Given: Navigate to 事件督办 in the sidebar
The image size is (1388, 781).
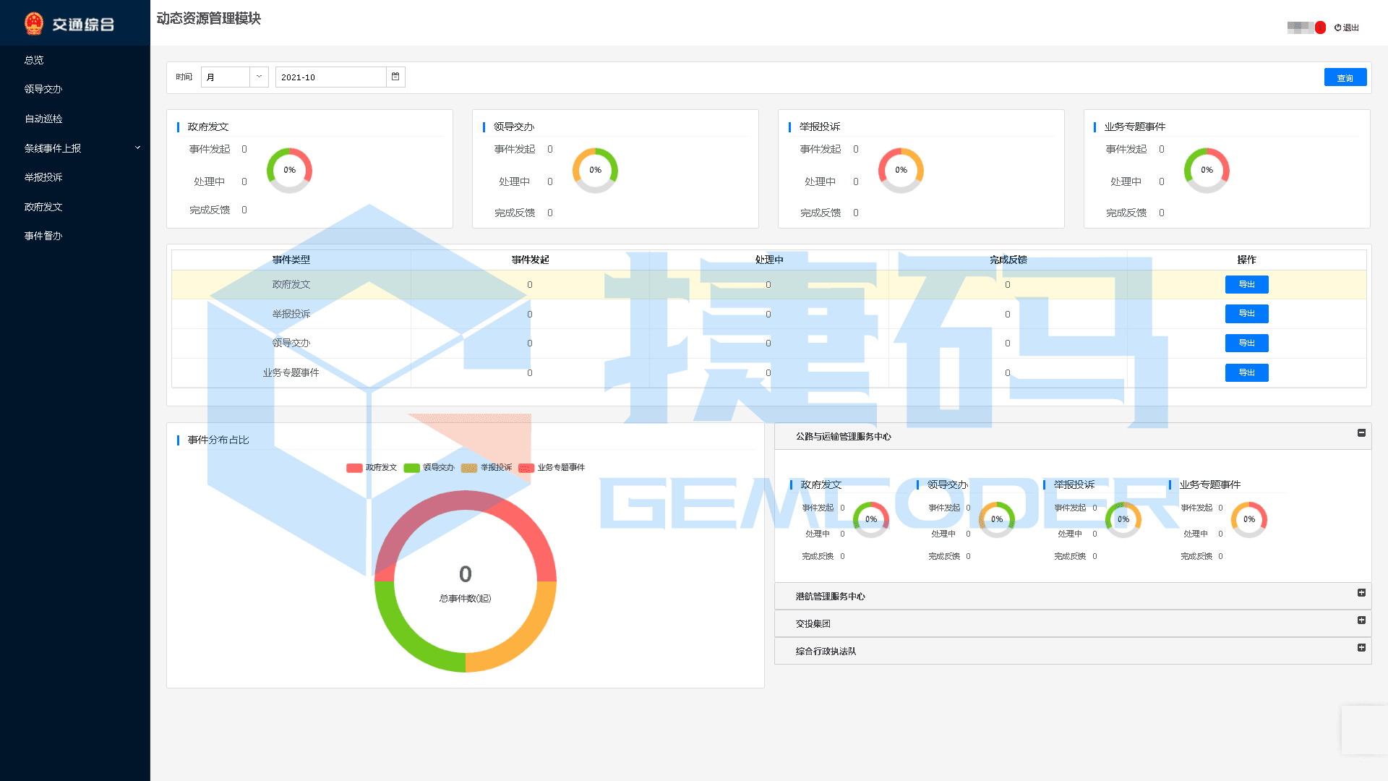Looking at the screenshot, I should tap(41, 235).
